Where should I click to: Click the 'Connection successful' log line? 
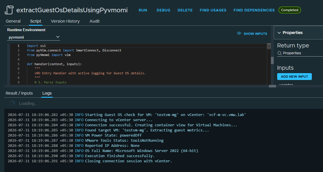122,125
